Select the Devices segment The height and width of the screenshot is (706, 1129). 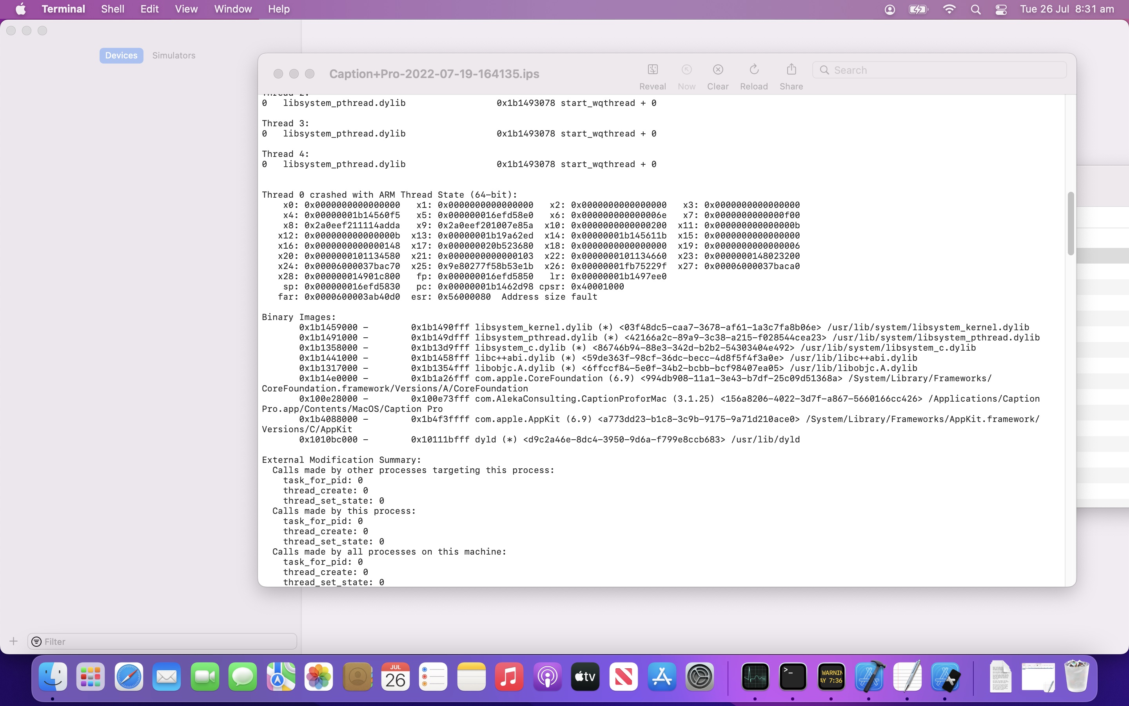click(x=121, y=56)
